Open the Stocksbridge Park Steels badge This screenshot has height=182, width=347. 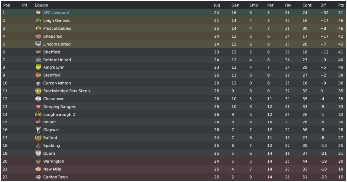click(x=38, y=91)
